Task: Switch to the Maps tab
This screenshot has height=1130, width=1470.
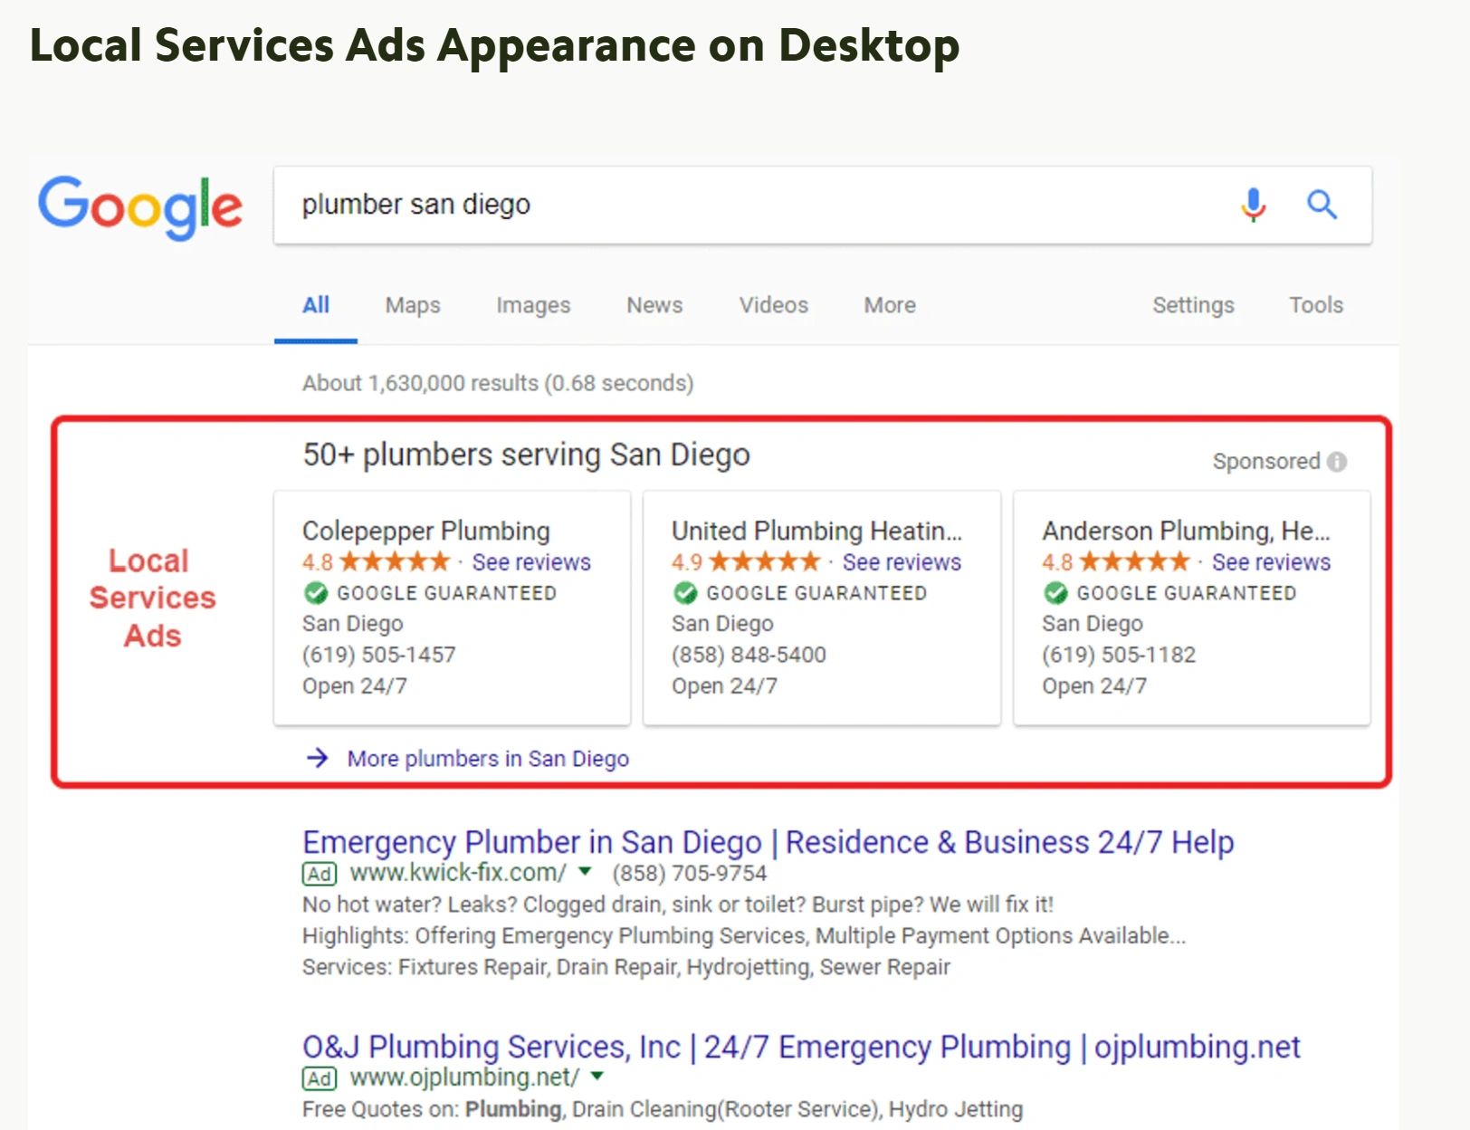Action: (x=413, y=305)
